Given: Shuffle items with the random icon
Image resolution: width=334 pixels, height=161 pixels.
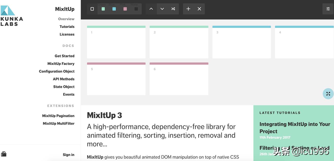Looking at the screenshot, I should pyautogui.click(x=173, y=9).
